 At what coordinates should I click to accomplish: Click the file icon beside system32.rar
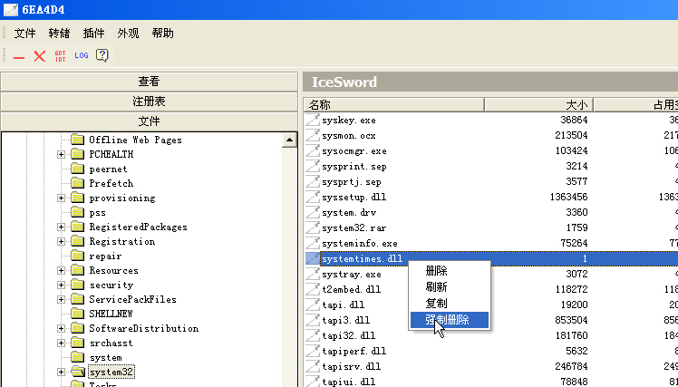click(312, 227)
